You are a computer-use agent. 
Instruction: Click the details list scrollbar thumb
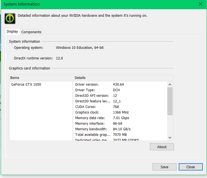click(x=170, y=101)
